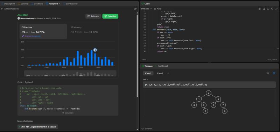Viewport: 280px width, 132px height.
Task: Format code with the align-lines icon
Action: [x=259, y=9]
